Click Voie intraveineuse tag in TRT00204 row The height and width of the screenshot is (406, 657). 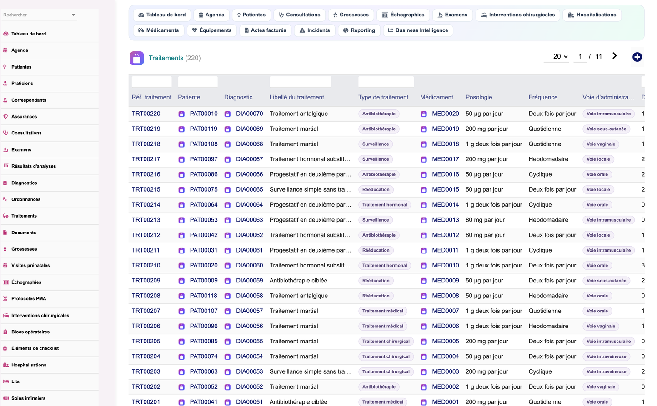[x=606, y=356]
